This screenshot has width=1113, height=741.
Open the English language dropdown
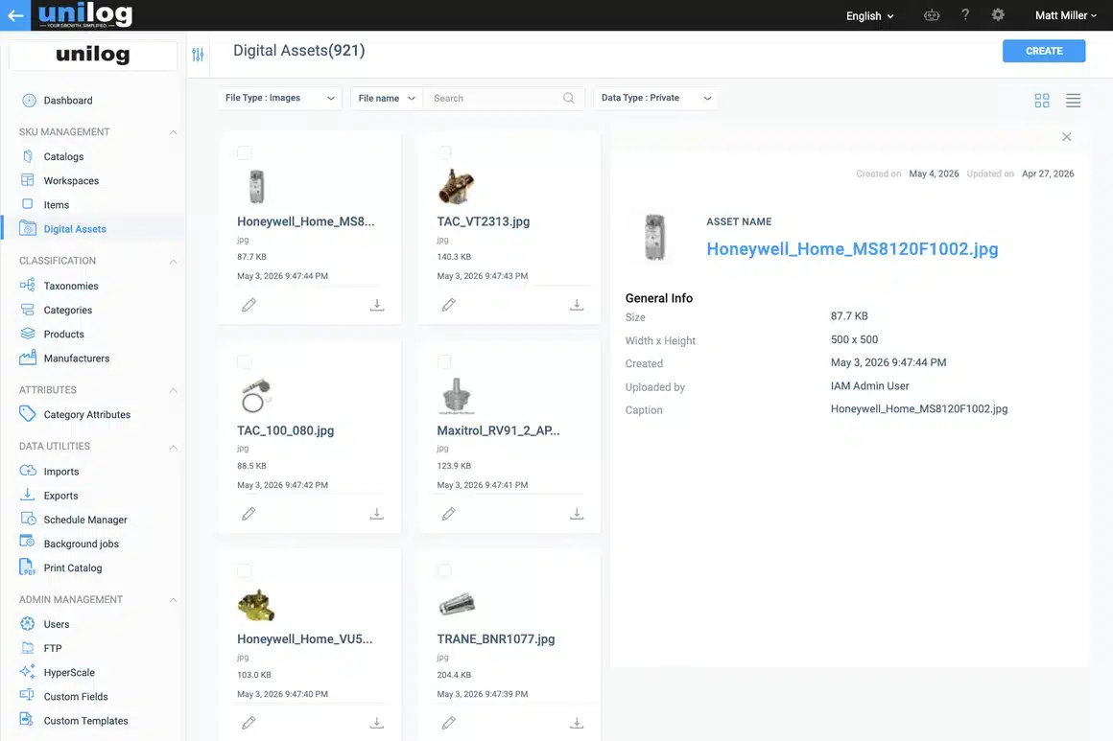(869, 15)
